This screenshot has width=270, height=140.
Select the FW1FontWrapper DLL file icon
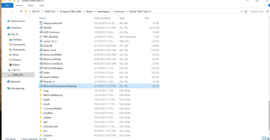click(41, 68)
